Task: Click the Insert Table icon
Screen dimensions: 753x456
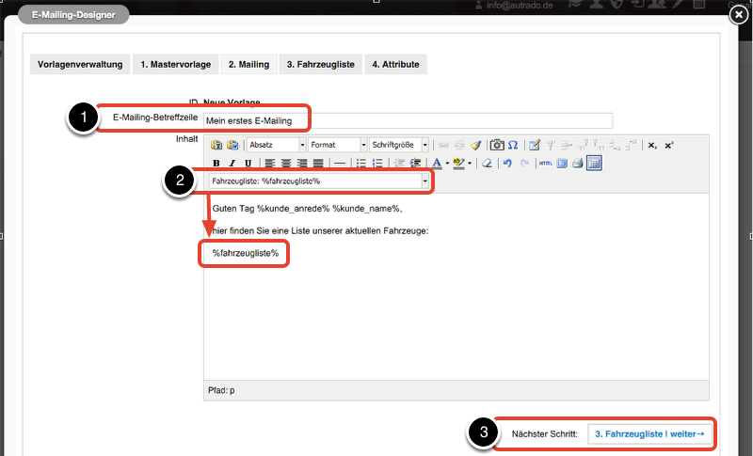Action: (534, 145)
